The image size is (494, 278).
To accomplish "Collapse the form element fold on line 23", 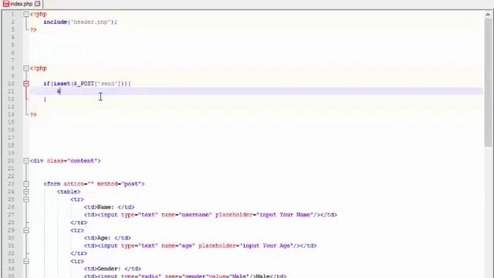I will [x=26, y=184].
